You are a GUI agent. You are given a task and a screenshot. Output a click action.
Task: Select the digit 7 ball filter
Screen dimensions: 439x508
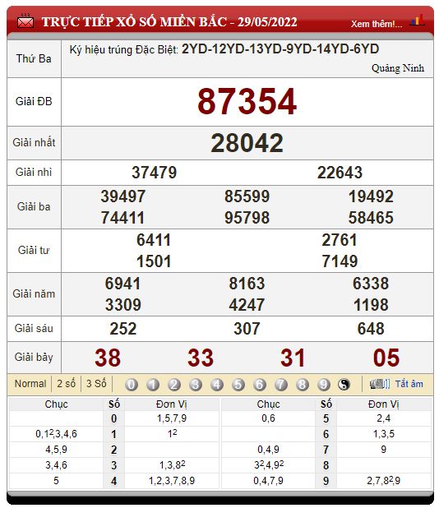281,385
